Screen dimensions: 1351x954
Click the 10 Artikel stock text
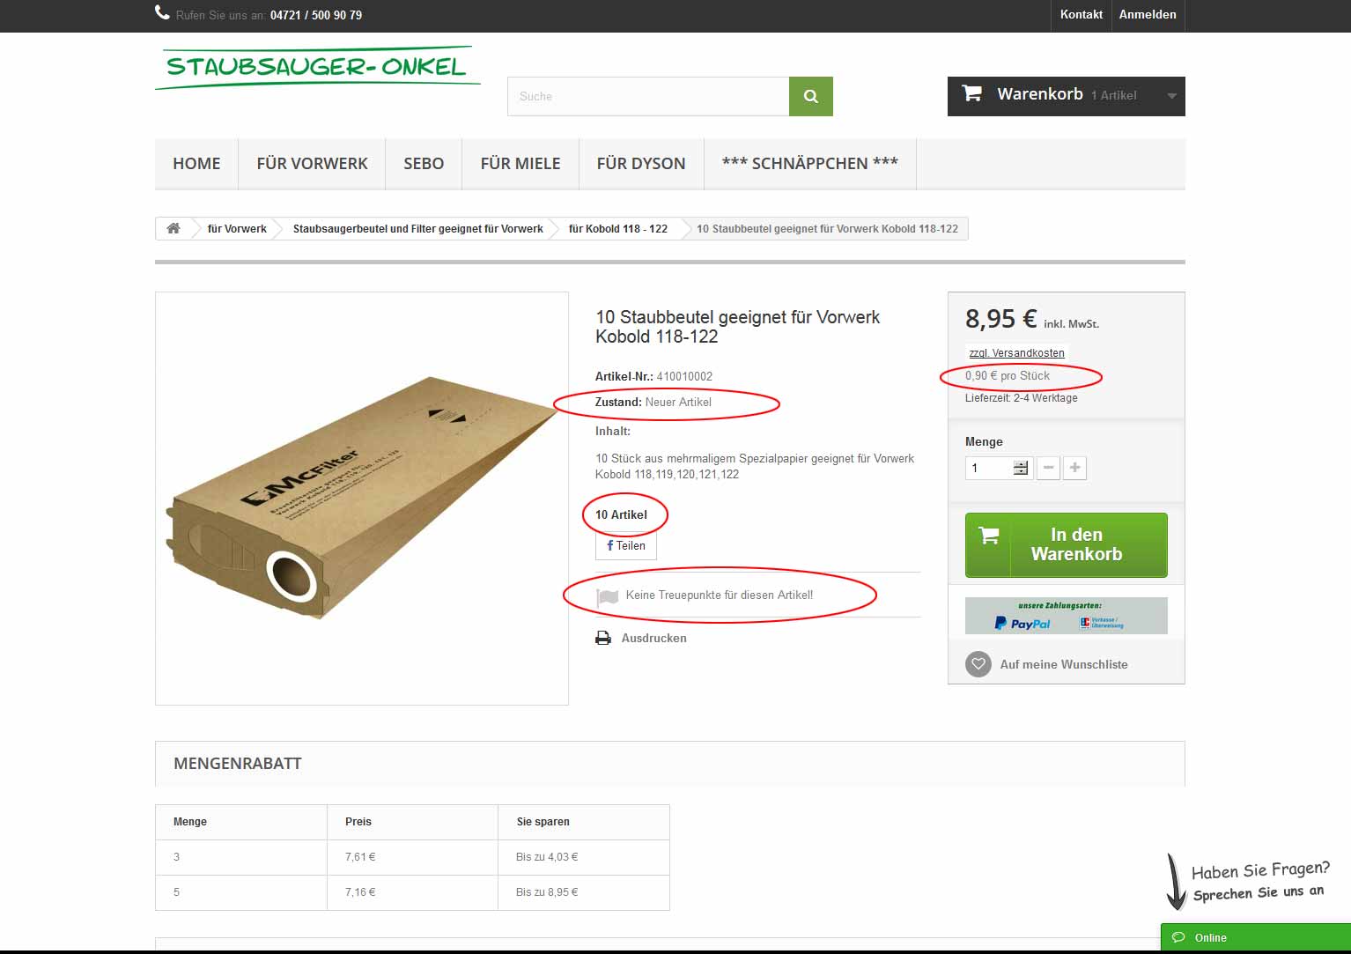click(621, 514)
